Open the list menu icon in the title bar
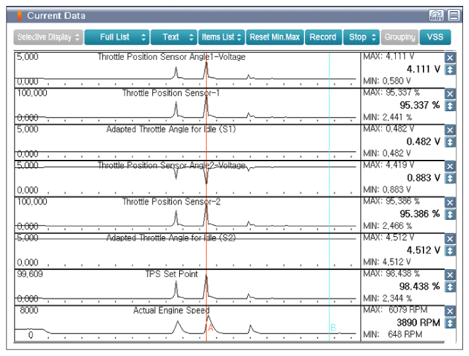The image size is (469, 356). [x=454, y=15]
